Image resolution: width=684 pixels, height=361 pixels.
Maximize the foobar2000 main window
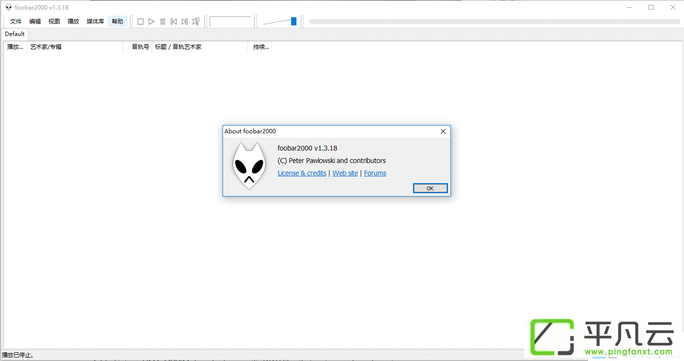click(651, 7)
